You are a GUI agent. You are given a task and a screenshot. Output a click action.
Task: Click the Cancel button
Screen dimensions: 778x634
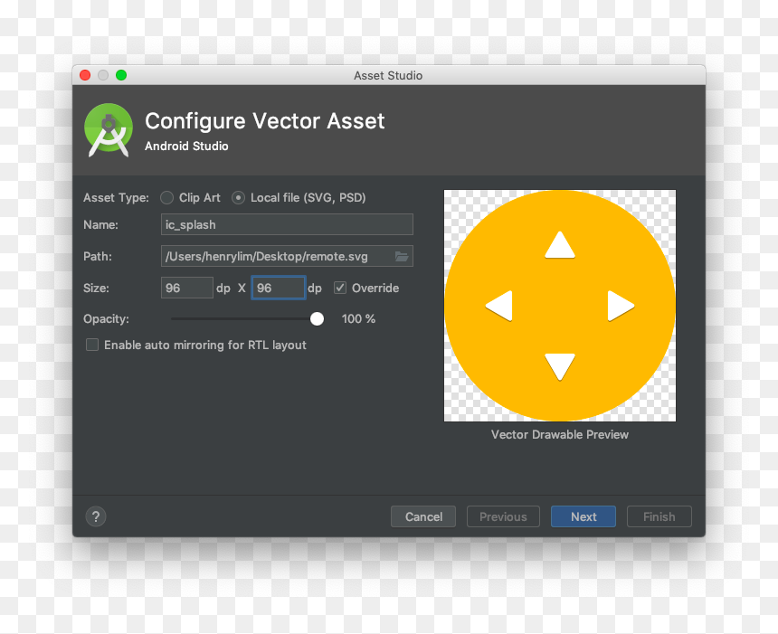(x=423, y=517)
